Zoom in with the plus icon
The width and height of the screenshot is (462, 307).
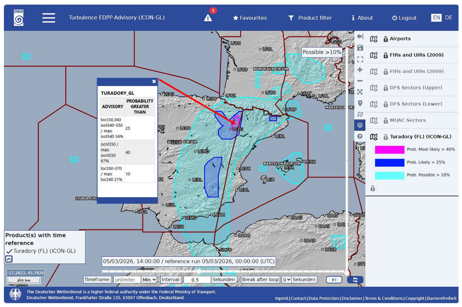[360, 70]
